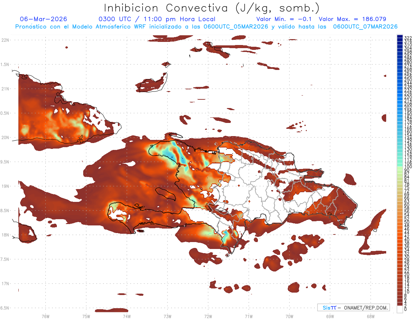The image size is (416, 321).
Task: Click the '18N' latitude label
Action: [x=5, y=235]
